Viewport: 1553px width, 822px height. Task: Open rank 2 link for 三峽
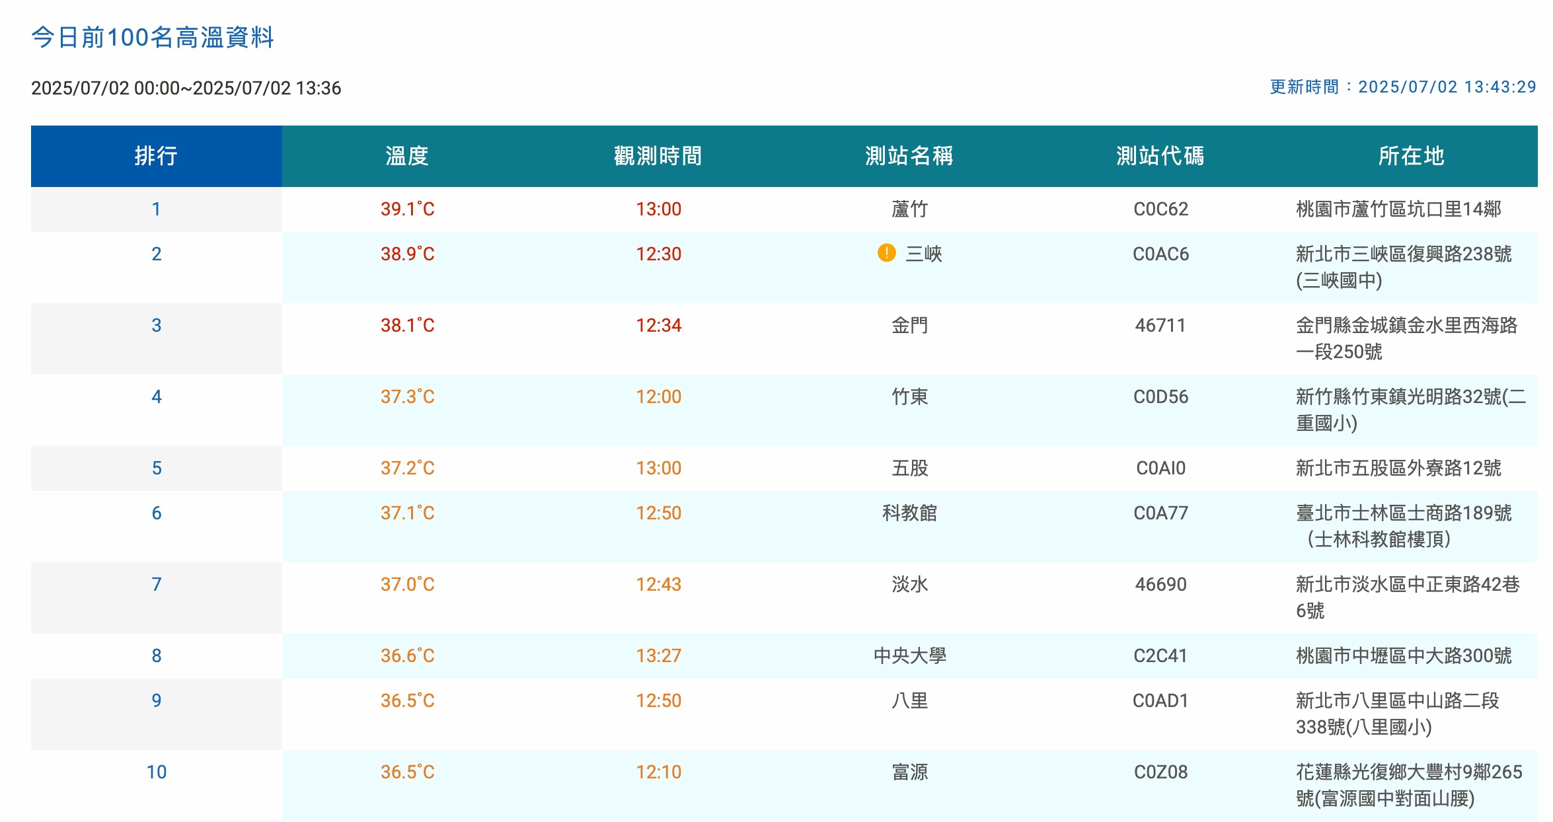tap(156, 253)
